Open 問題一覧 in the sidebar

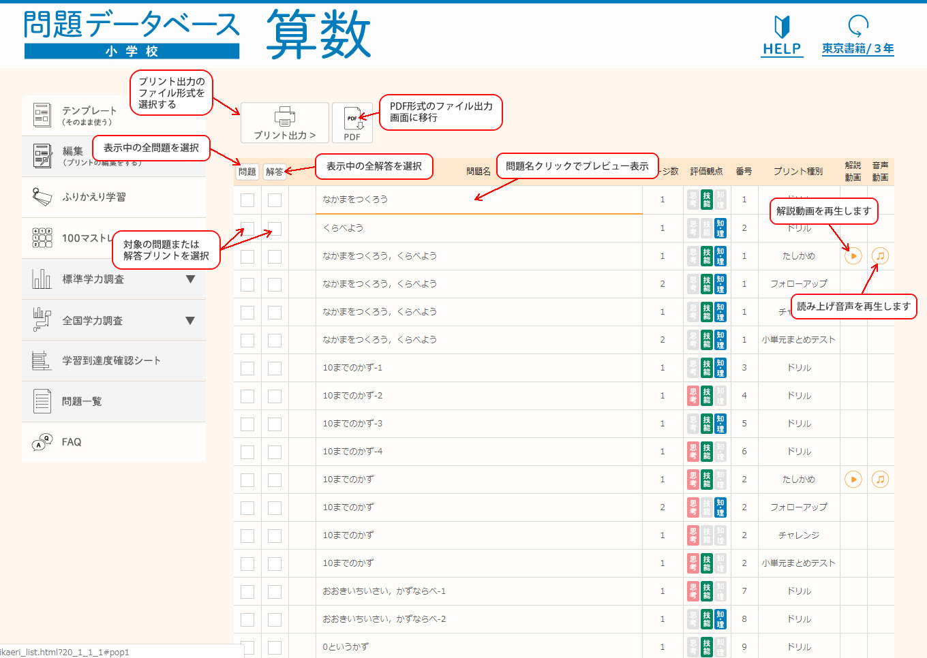114,401
